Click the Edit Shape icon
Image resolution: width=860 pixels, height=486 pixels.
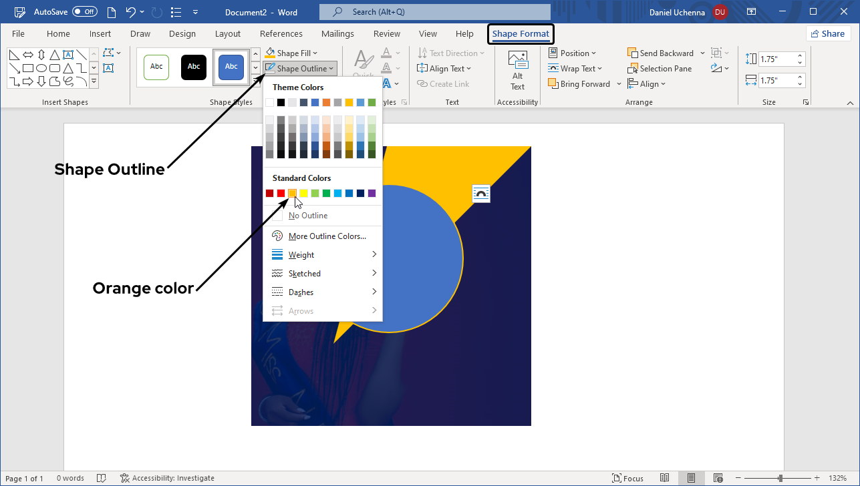click(109, 53)
